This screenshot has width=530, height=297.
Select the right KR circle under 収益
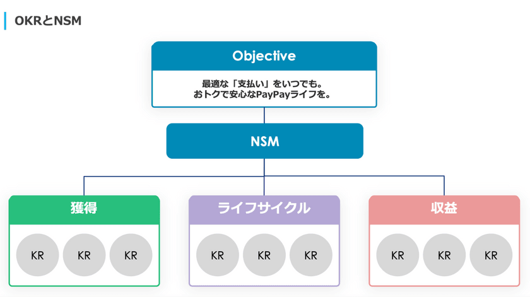coord(490,255)
